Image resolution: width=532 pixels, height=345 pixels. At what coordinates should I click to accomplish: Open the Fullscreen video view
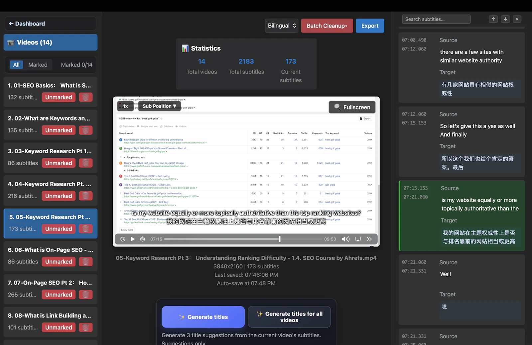[352, 107]
